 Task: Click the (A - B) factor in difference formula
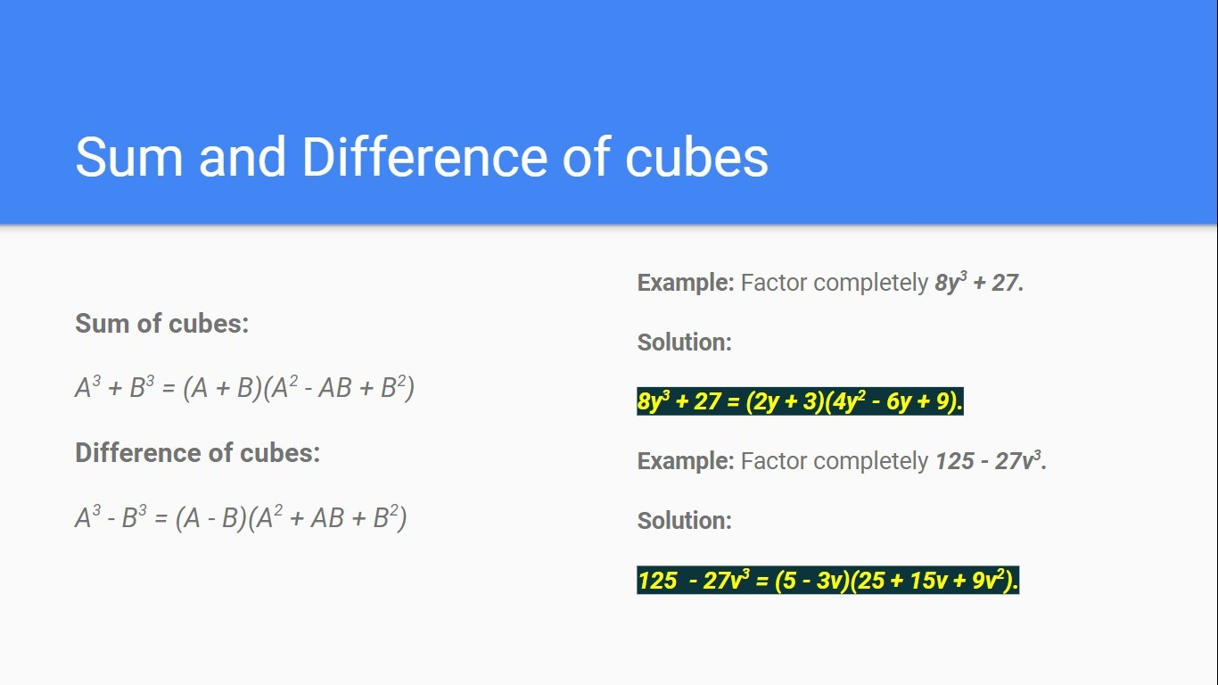coord(210,517)
